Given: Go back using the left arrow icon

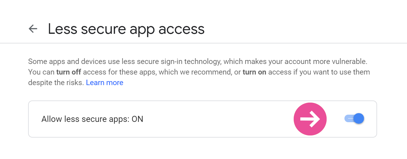Looking at the screenshot, I should click(x=33, y=29).
